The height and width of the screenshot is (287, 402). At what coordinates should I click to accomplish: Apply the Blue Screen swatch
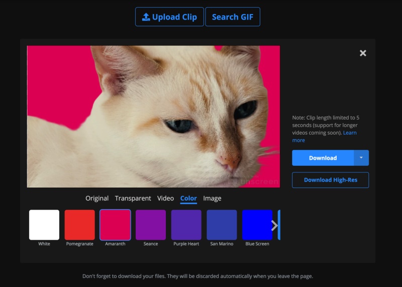pyautogui.click(x=257, y=225)
